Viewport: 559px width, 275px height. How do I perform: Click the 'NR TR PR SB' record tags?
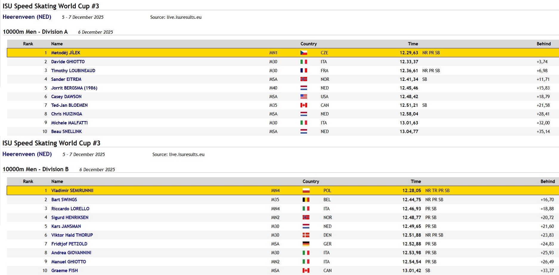(437, 191)
